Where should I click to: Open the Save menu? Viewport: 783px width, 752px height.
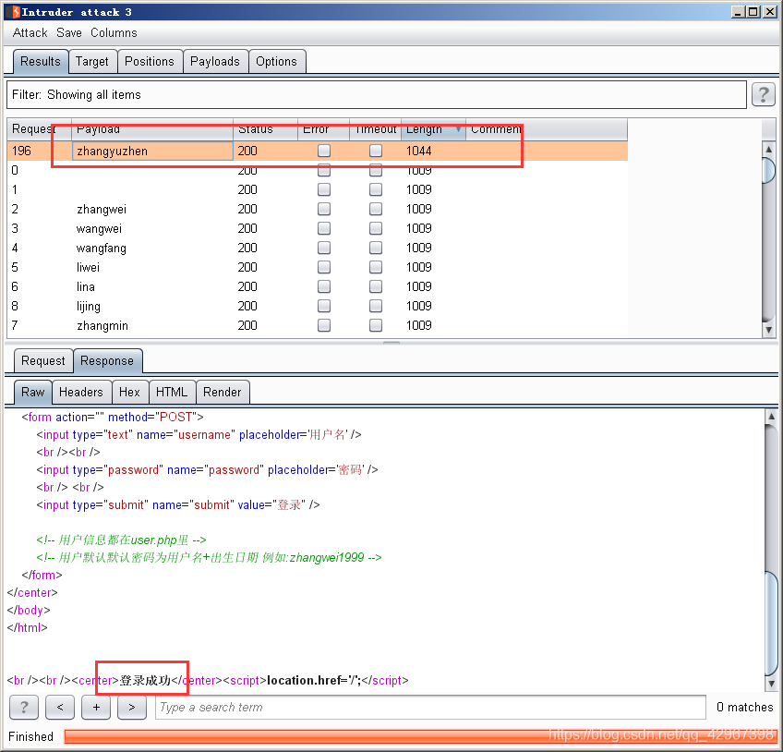tap(69, 32)
